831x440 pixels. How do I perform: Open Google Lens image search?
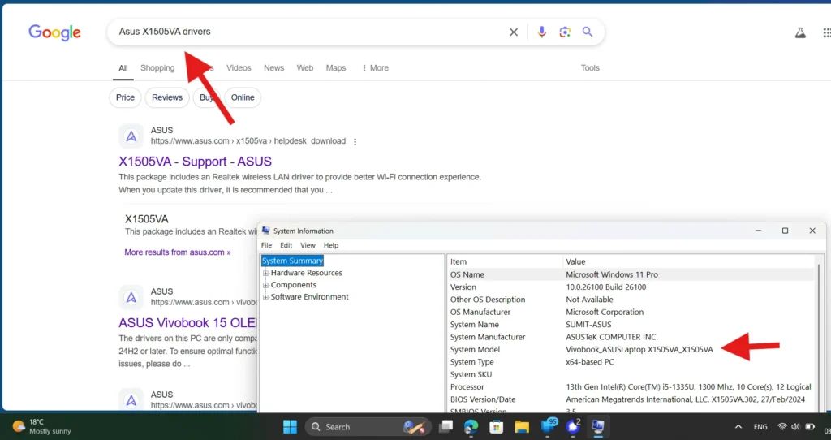point(565,32)
